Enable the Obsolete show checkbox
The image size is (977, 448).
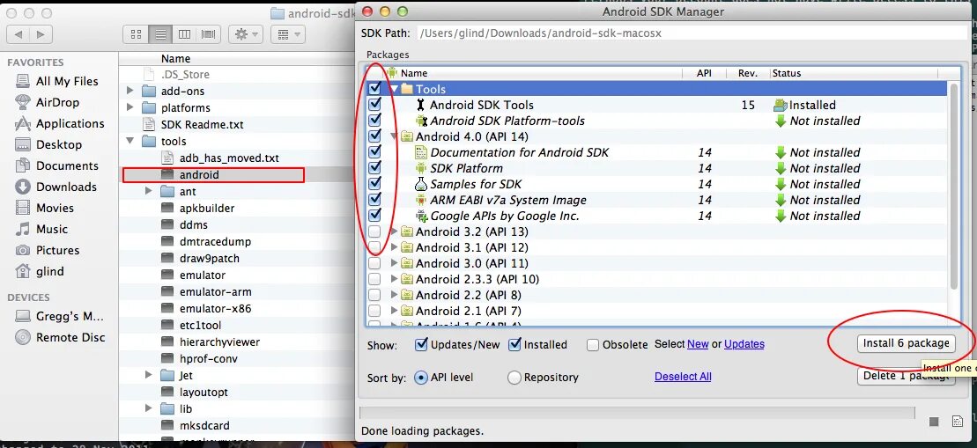pos(593,345)
